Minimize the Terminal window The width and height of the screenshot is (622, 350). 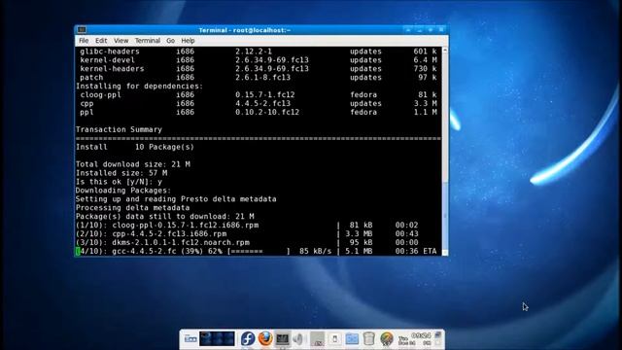[420, 30]
